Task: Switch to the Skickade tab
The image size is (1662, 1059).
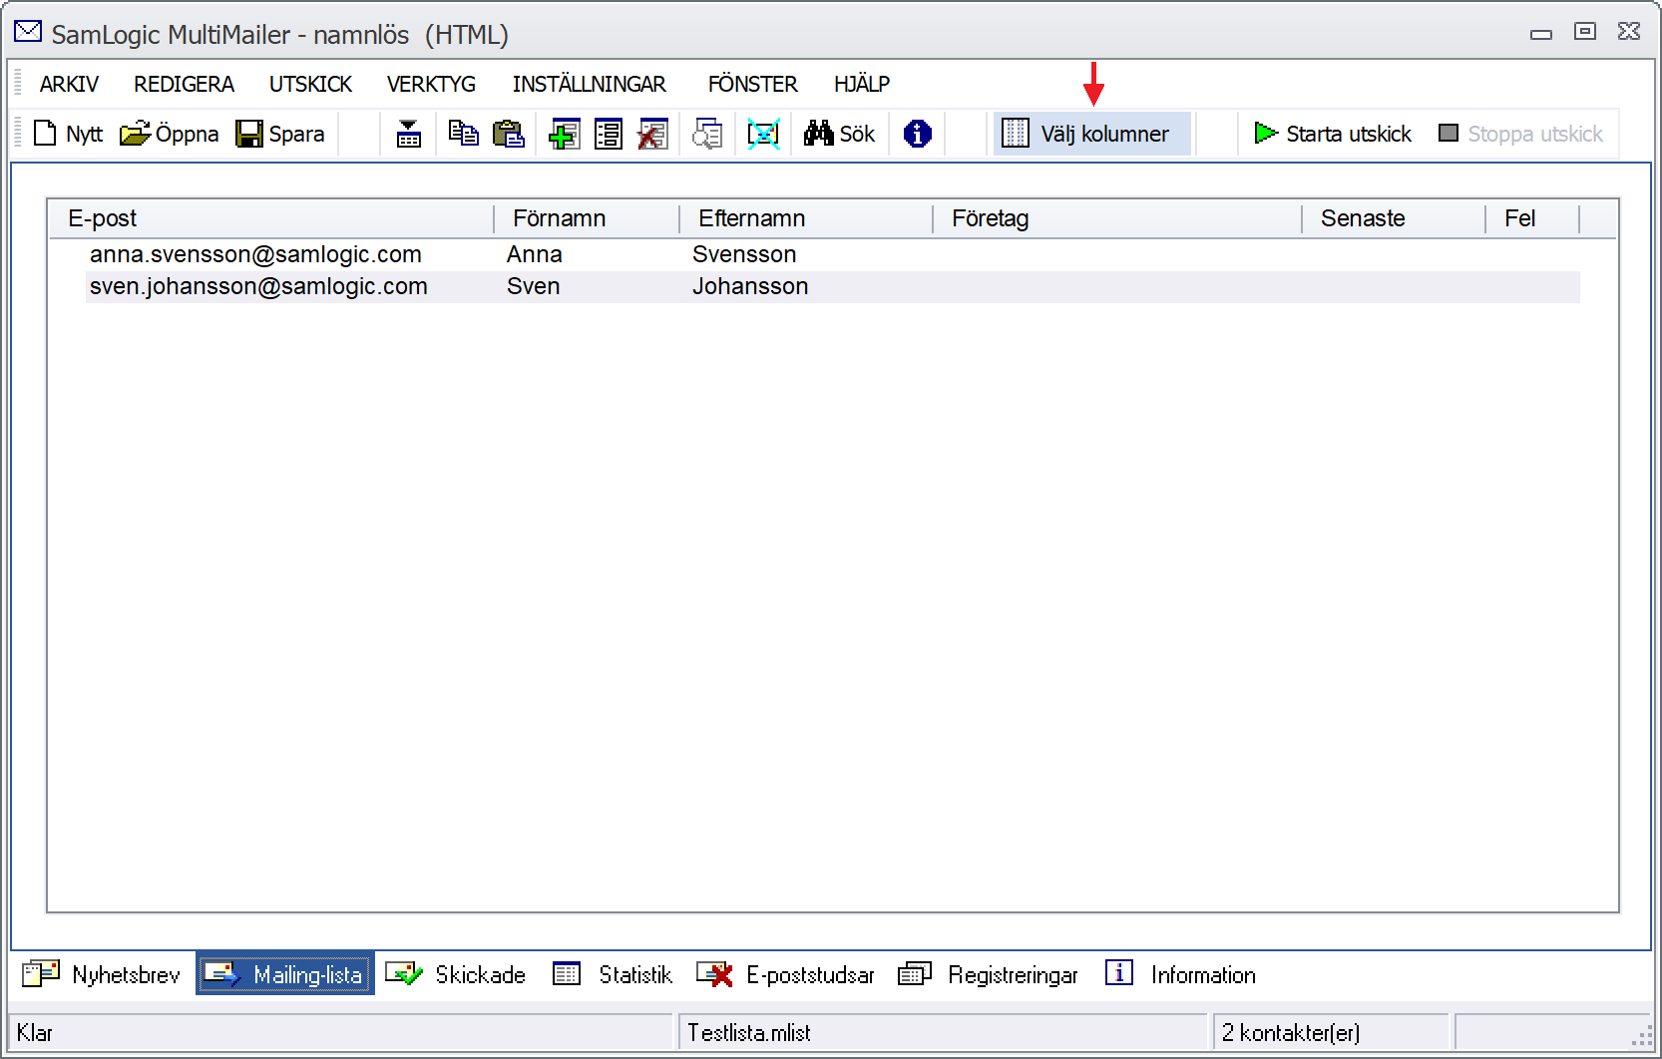Action: [x=456, y=974]
